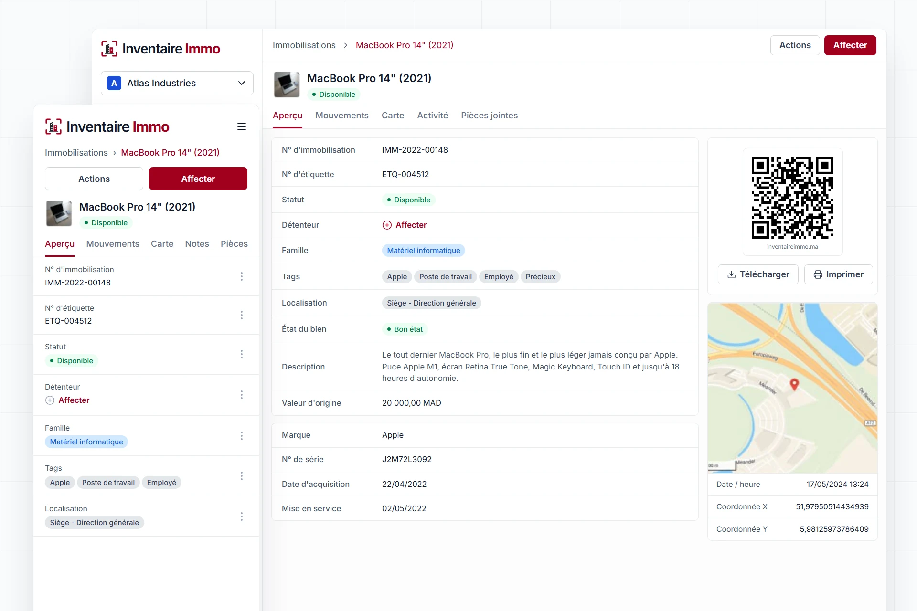Click Affecter link in desktop Détenteur row
917x611 pixels.
(405, 225)
